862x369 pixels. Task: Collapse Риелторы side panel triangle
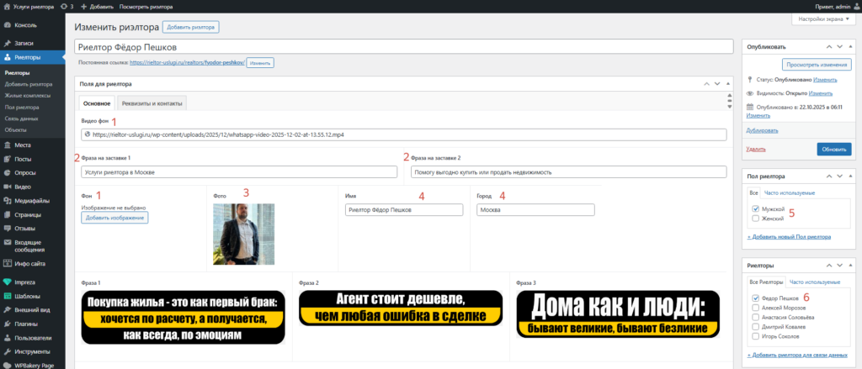pos(852,266)
